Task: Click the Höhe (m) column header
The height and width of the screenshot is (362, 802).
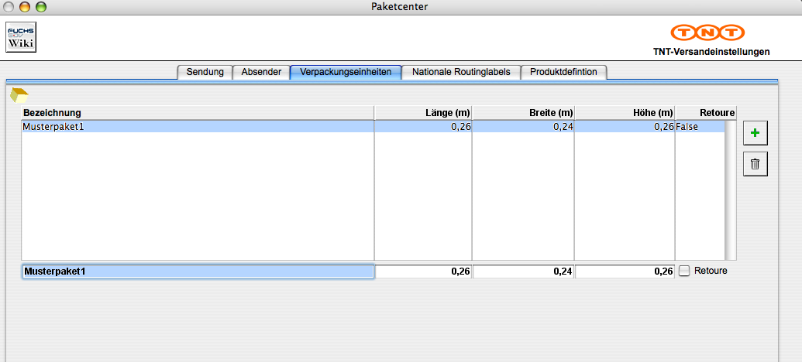Action: 625,113
